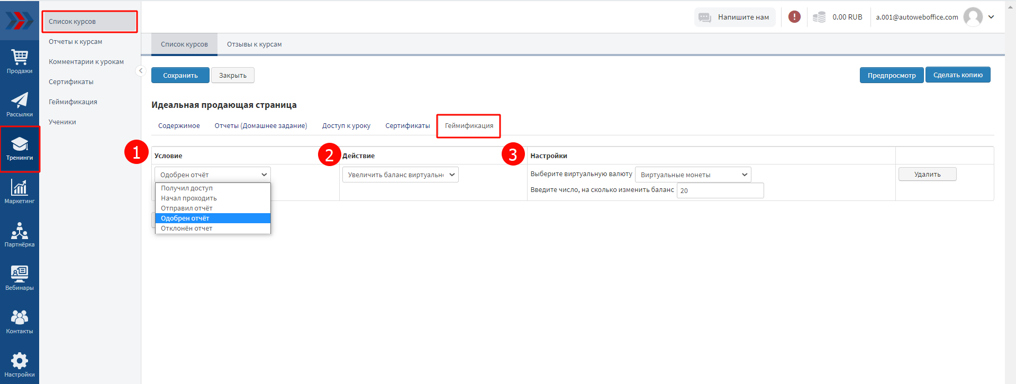
Task: Select 'Отправил отчёт' from condition list
Action: click(x=187, y=208)
